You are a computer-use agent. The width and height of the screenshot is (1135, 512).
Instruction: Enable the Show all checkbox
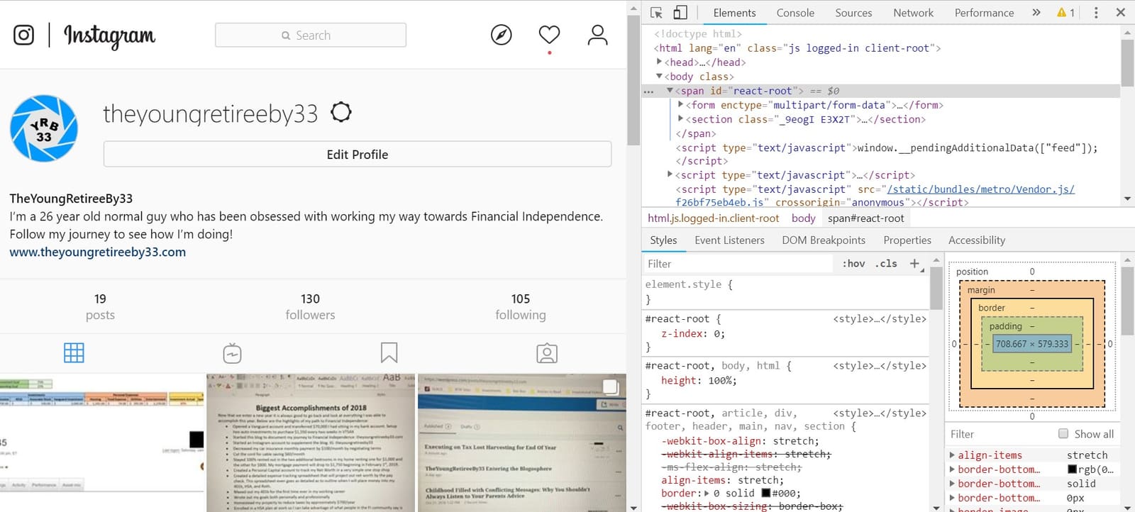(x=1063, y=433)
